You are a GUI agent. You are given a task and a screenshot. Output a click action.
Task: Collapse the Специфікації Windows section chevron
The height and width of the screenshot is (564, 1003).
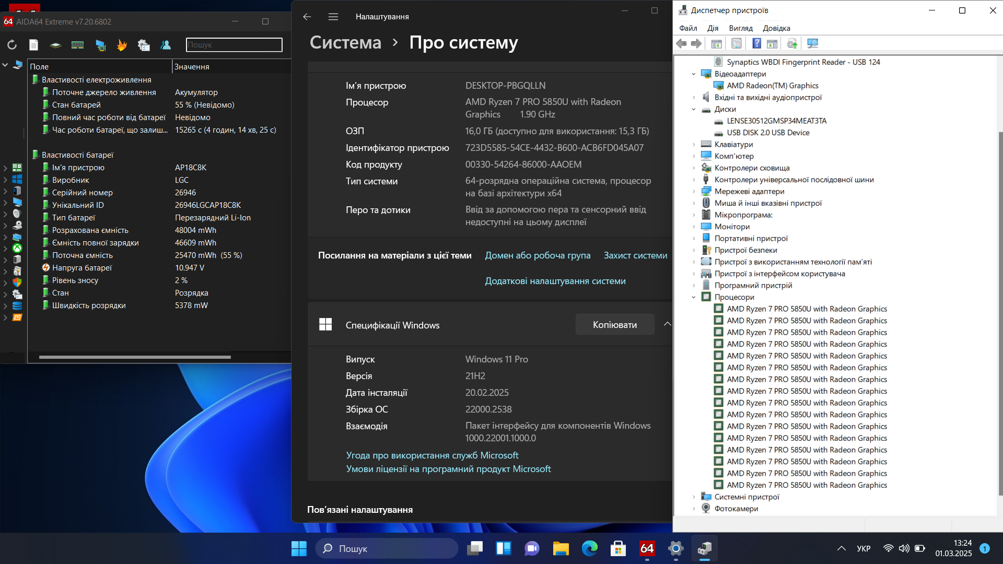coord(667,324)
